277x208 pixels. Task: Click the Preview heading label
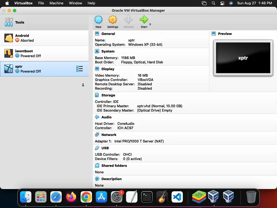225,34
